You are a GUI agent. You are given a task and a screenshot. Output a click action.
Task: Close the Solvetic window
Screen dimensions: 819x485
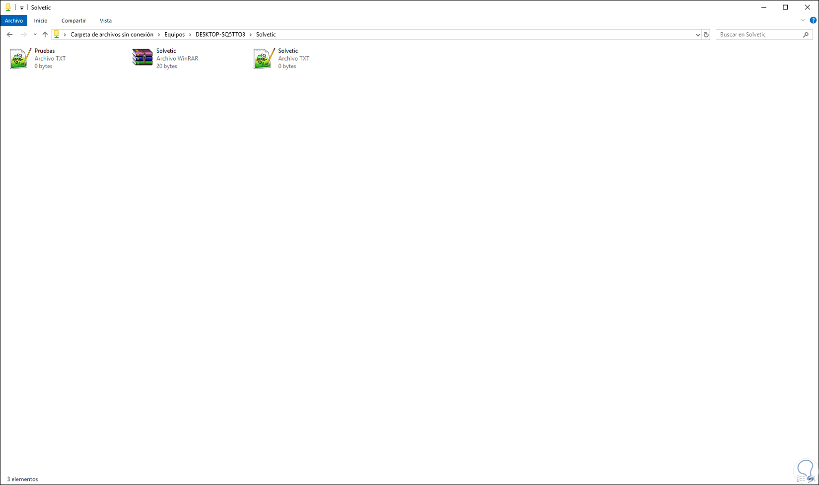tap(808, 7)
